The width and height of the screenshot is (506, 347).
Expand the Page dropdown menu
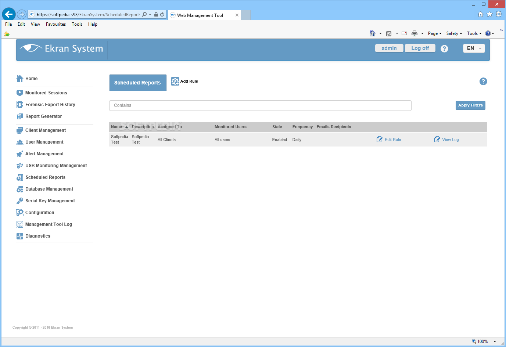(x=435, y=33)
